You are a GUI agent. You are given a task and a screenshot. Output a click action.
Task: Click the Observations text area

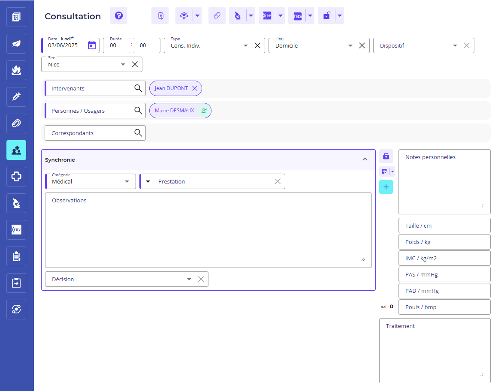tap(208, 230)
